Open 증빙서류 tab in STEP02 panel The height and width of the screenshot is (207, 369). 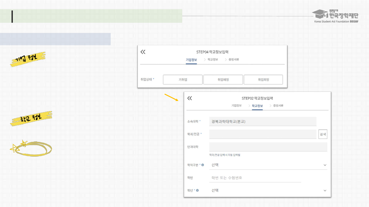278,106
